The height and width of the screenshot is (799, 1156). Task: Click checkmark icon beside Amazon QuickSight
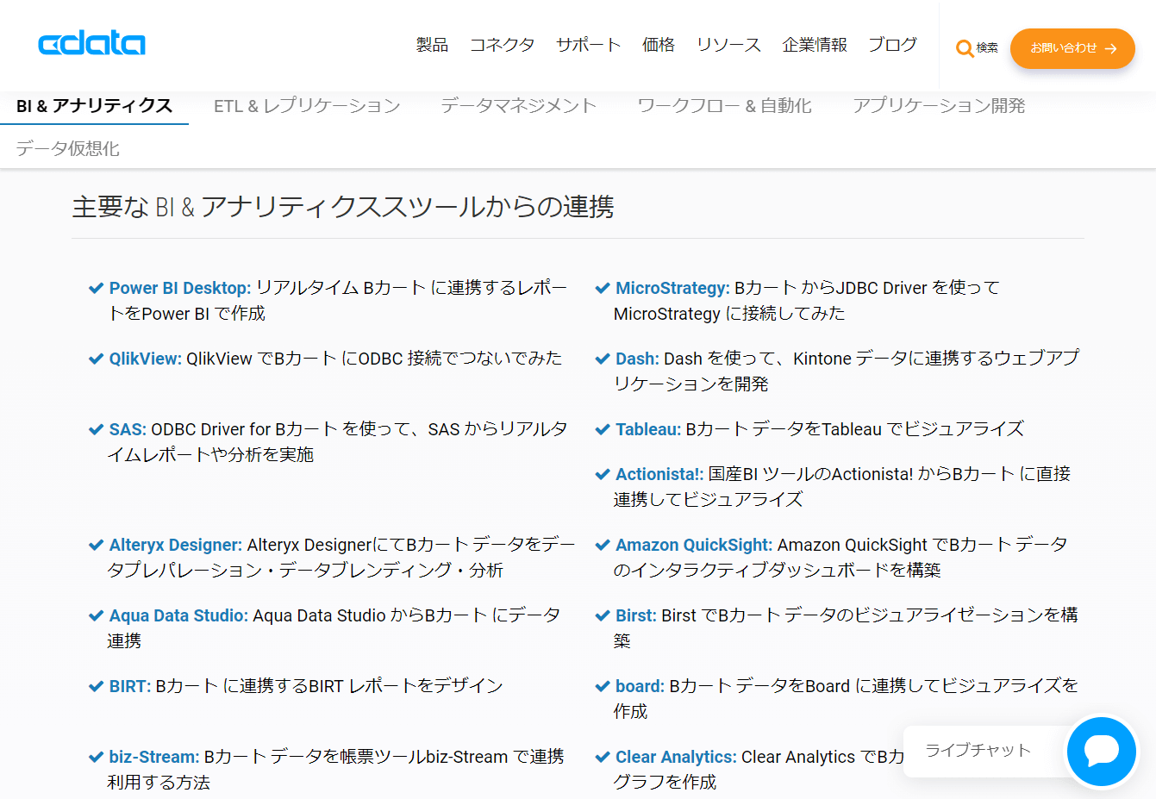click(x=603, y=545)
